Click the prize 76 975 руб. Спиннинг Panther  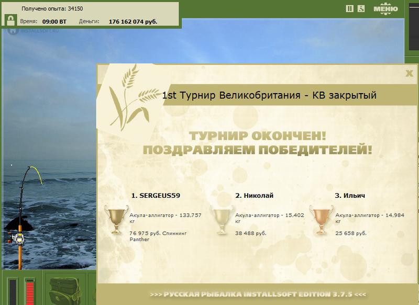pyautogui.click(x=158, y=236)
